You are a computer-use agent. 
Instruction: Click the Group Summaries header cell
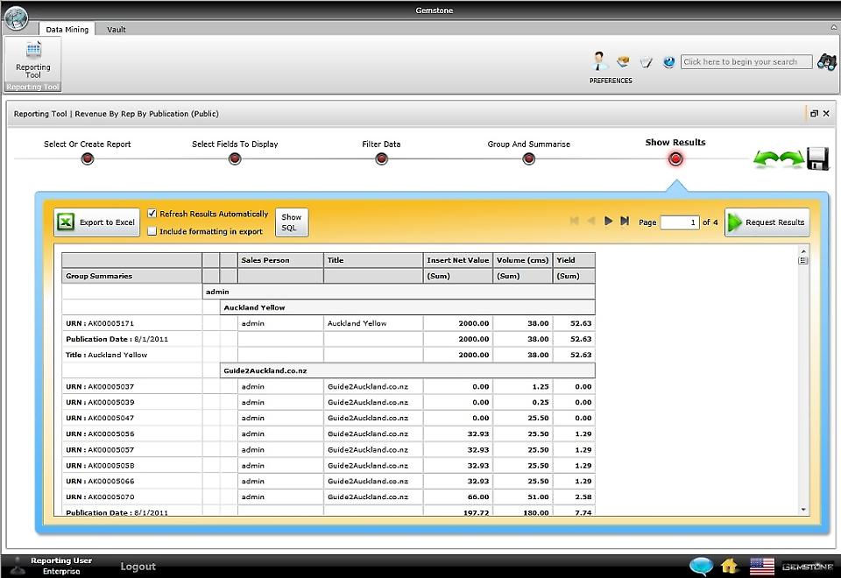tap(132, 276)
